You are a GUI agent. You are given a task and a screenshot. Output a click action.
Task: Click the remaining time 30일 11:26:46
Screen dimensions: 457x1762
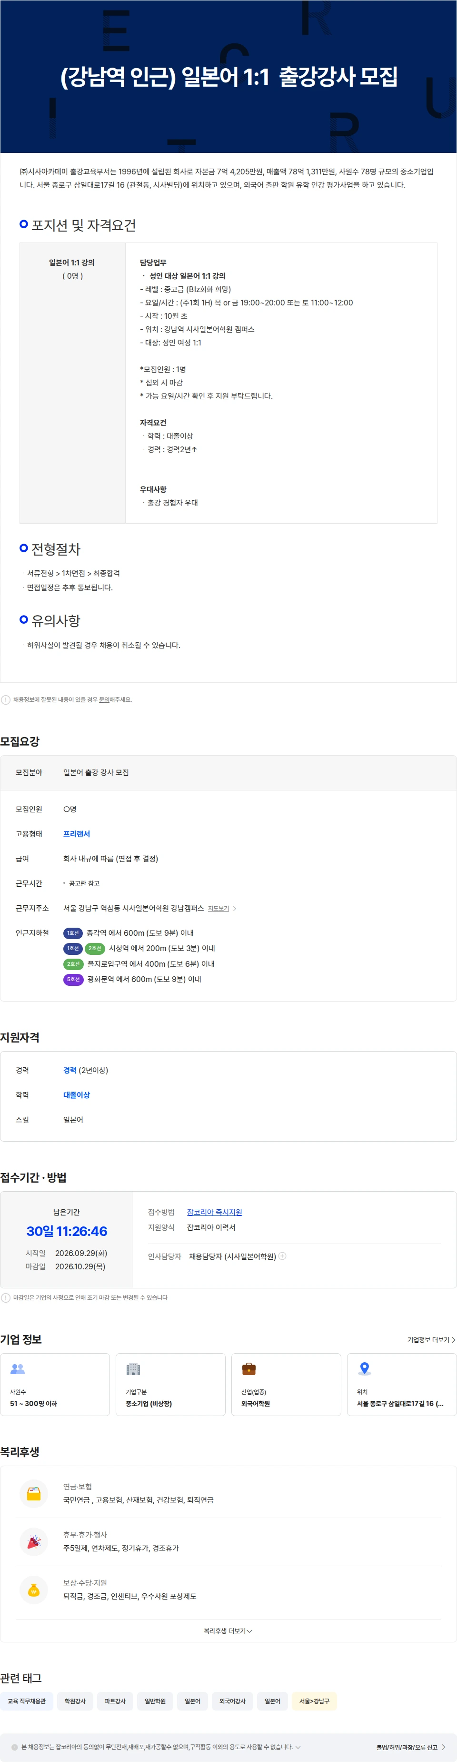tap(67, 1231)
